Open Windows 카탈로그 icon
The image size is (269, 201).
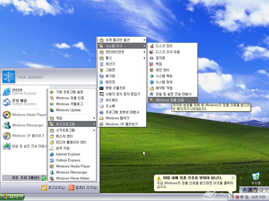tap(52, 104)
